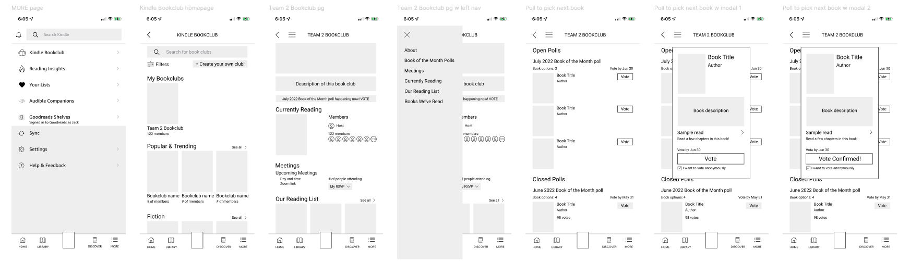Tap the large Vote button in modal 1

pos(711,159)
